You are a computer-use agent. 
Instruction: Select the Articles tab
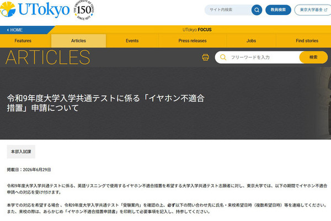(x=78, y=41)
